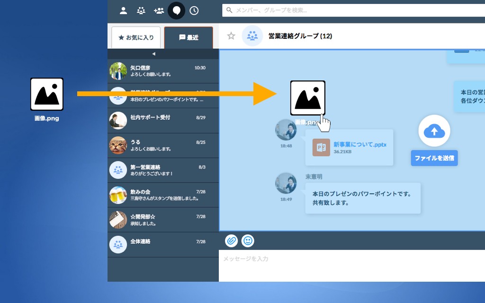Viewport: 485px width, 303px height.
Task: Click the cloud upload icon
Action: point(434,131)
